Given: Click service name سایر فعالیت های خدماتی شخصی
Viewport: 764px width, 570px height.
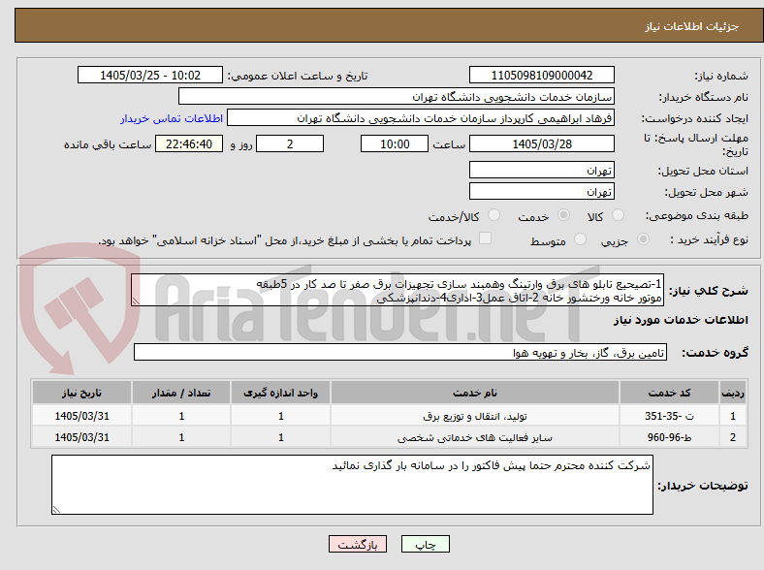Looking at the screenshot, I should pos(475,437).
